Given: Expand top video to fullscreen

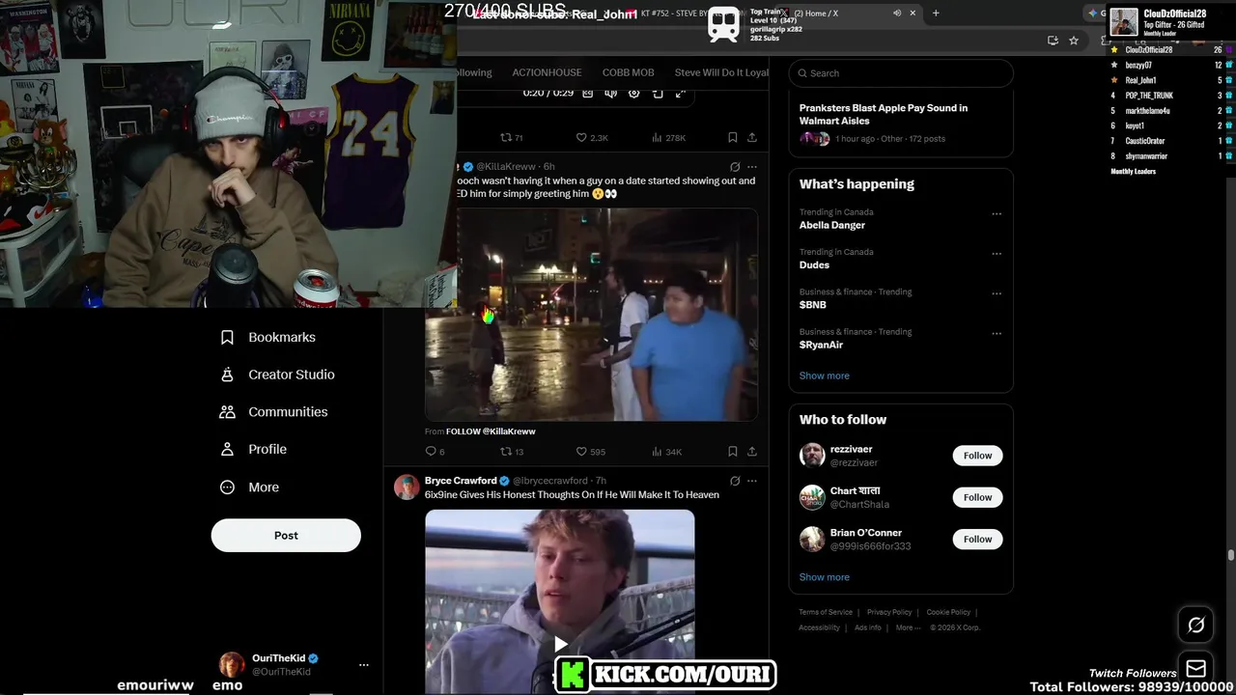Looking at the screenshot, I should [681, 93].
